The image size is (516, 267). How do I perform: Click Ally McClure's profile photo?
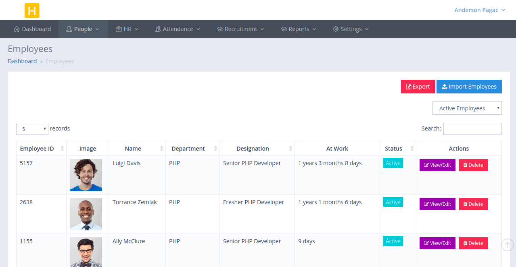coord(86,252)
